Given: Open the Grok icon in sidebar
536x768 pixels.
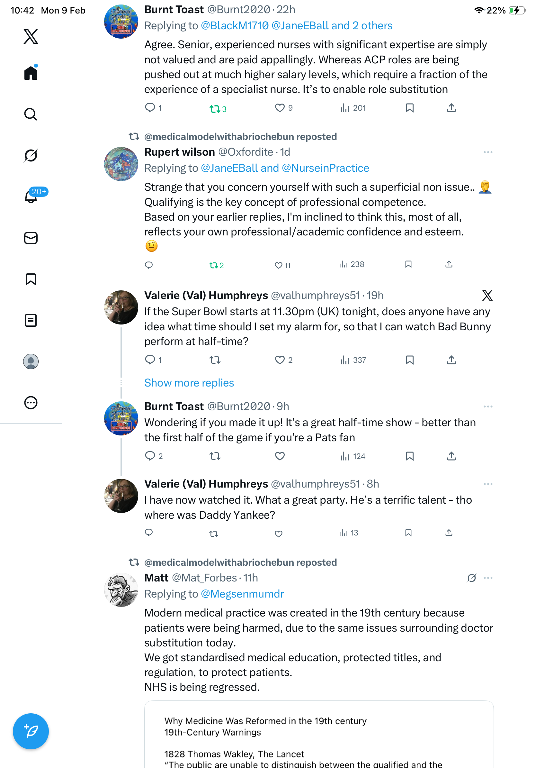Looking at the screenshot, I should coord(31,155).
